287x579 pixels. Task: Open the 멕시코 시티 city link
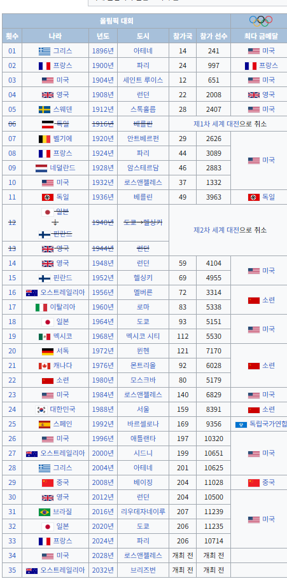coord(143,336)
